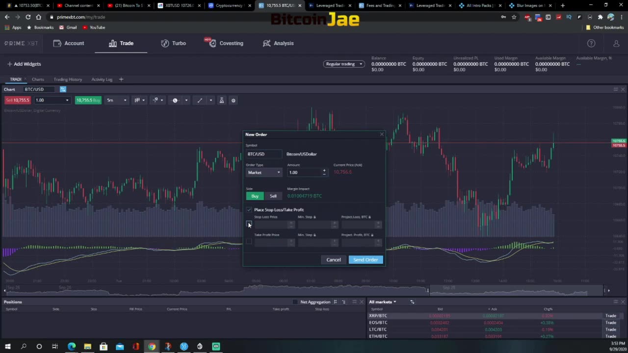The image size is (628, 353).
Task: Open the user profile icon
Action: [x=616, y=43]
